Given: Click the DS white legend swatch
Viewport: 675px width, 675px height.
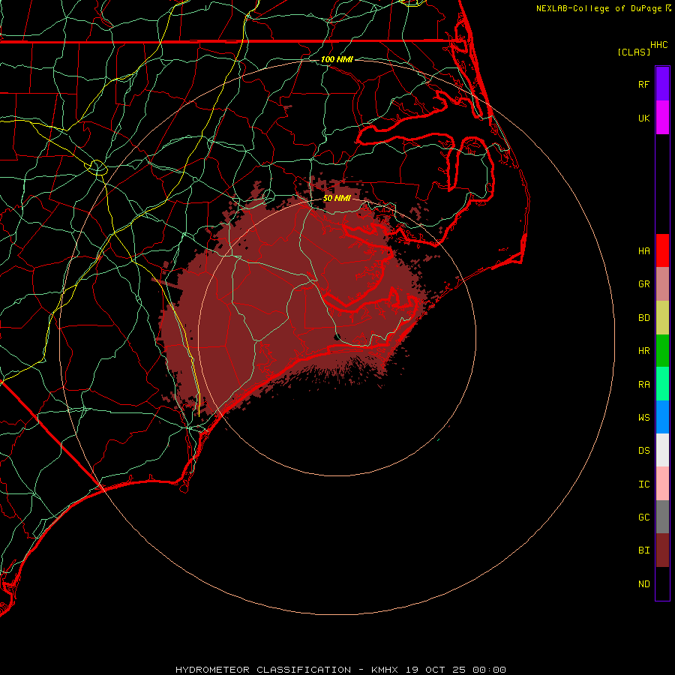Looking at the screenshot, I should (662, 450).
